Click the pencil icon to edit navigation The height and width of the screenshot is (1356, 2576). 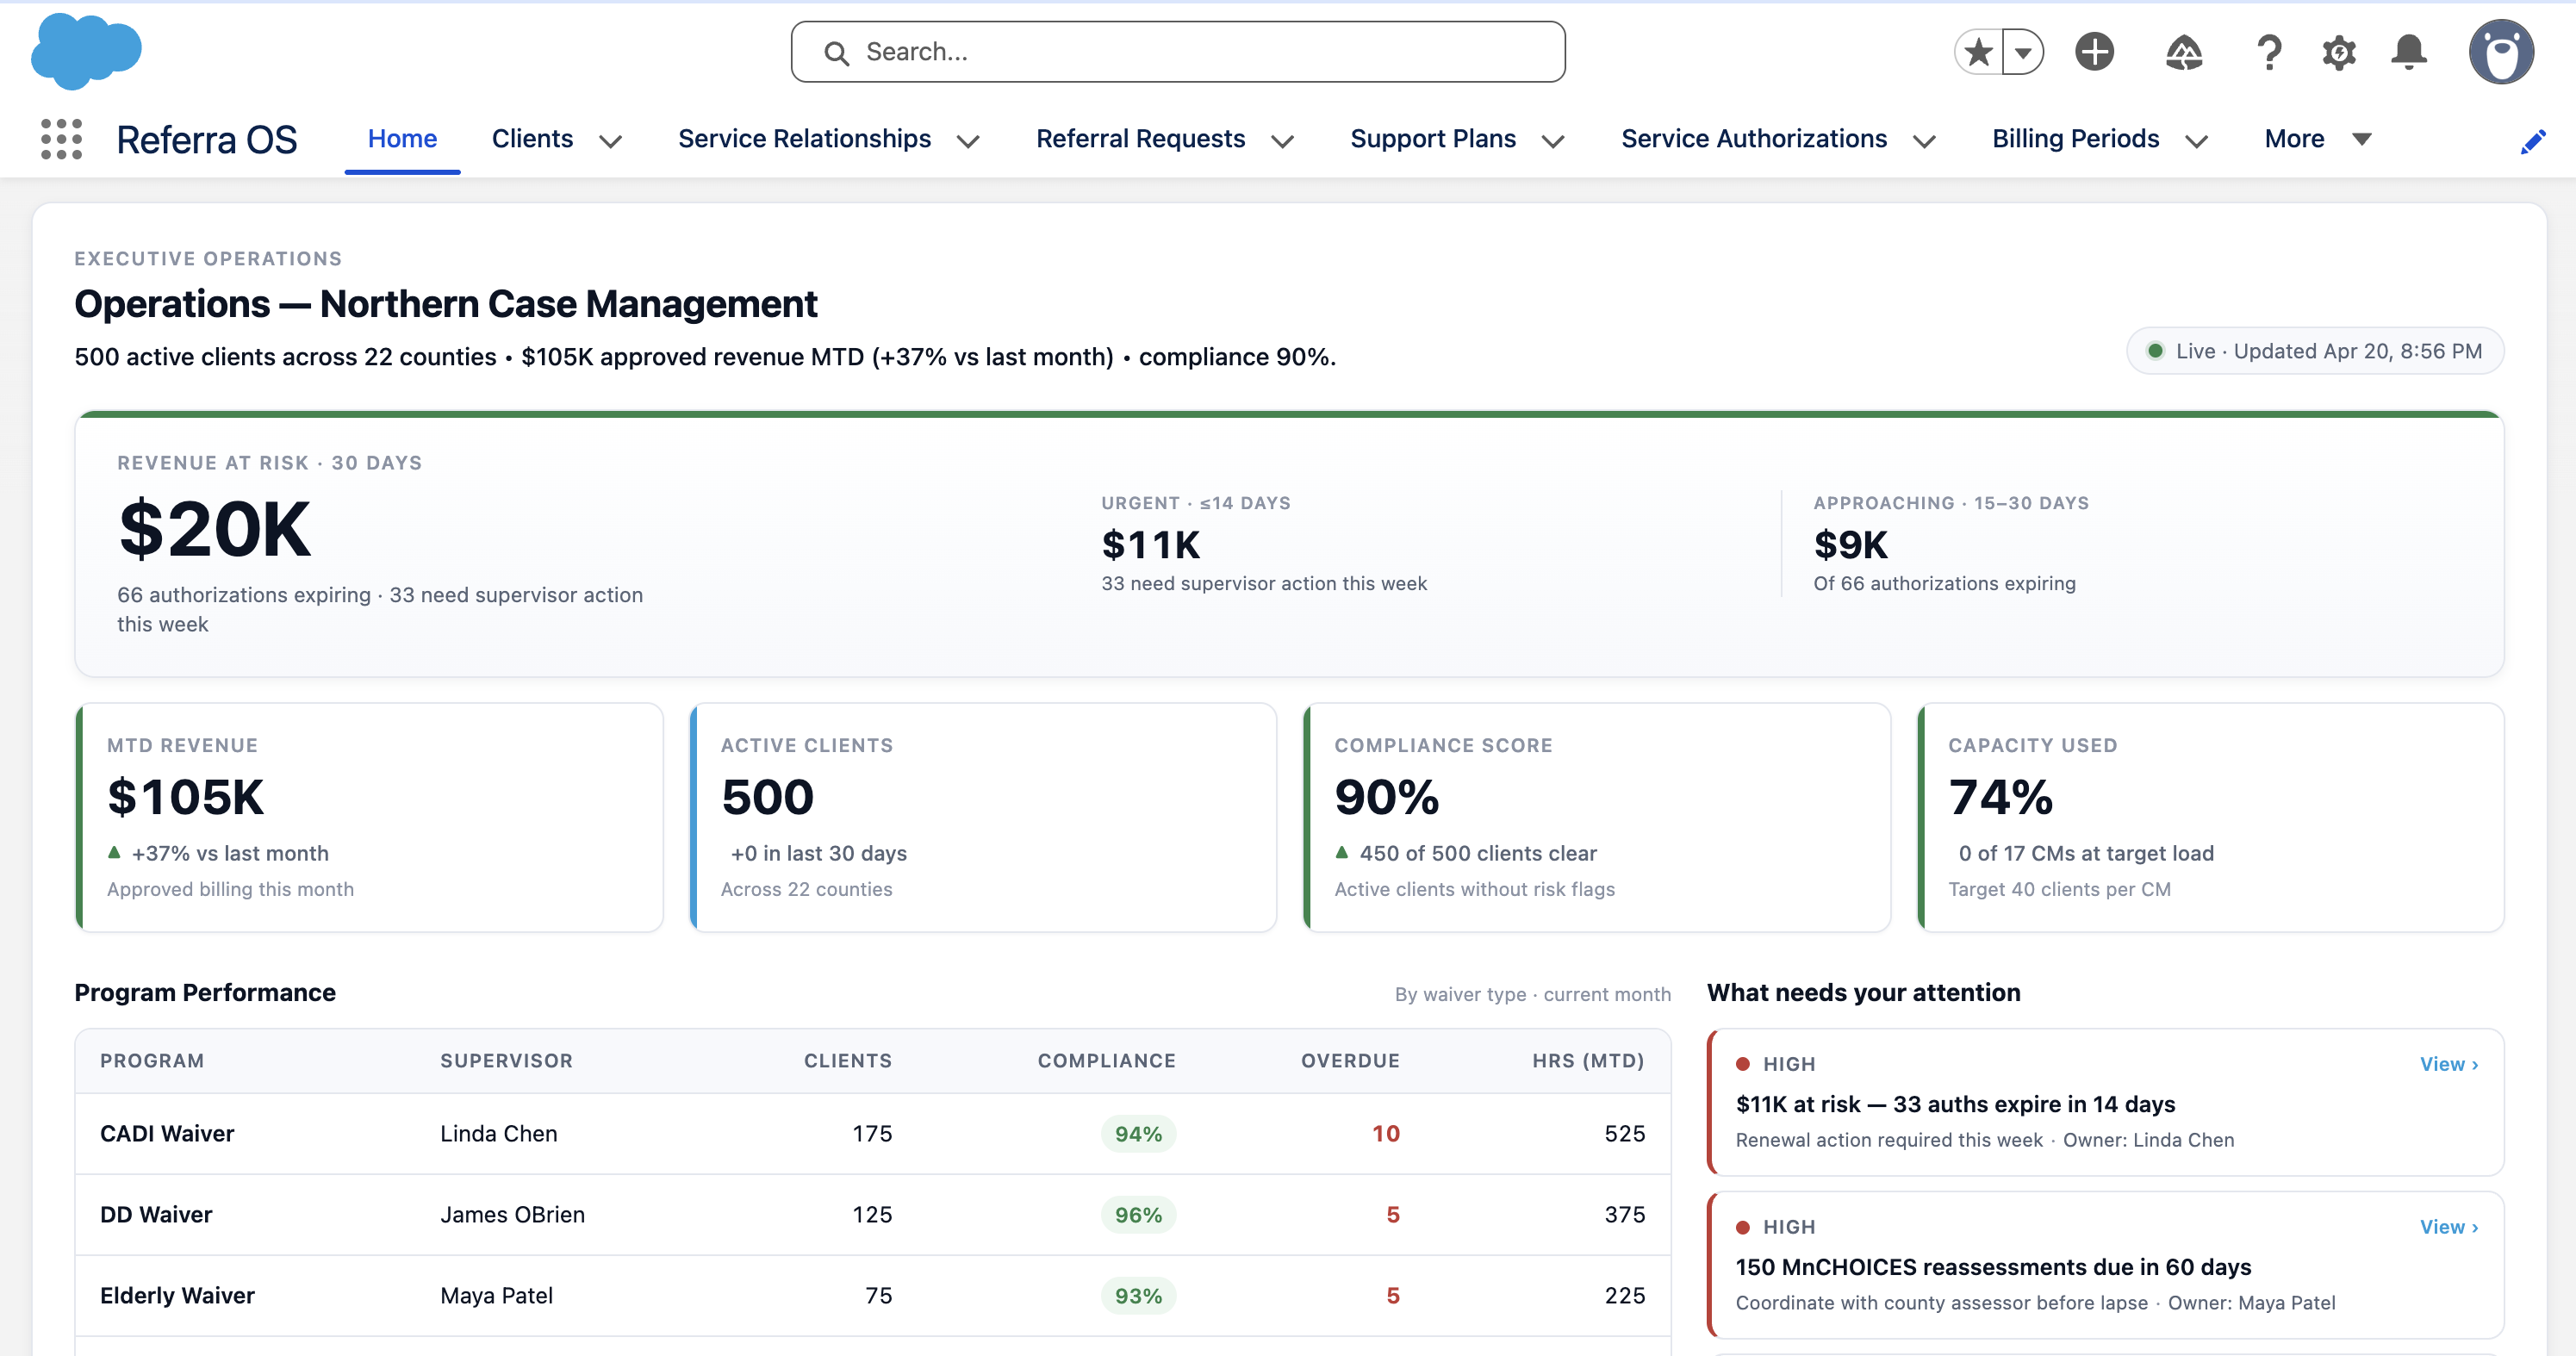pos(2533,142)
